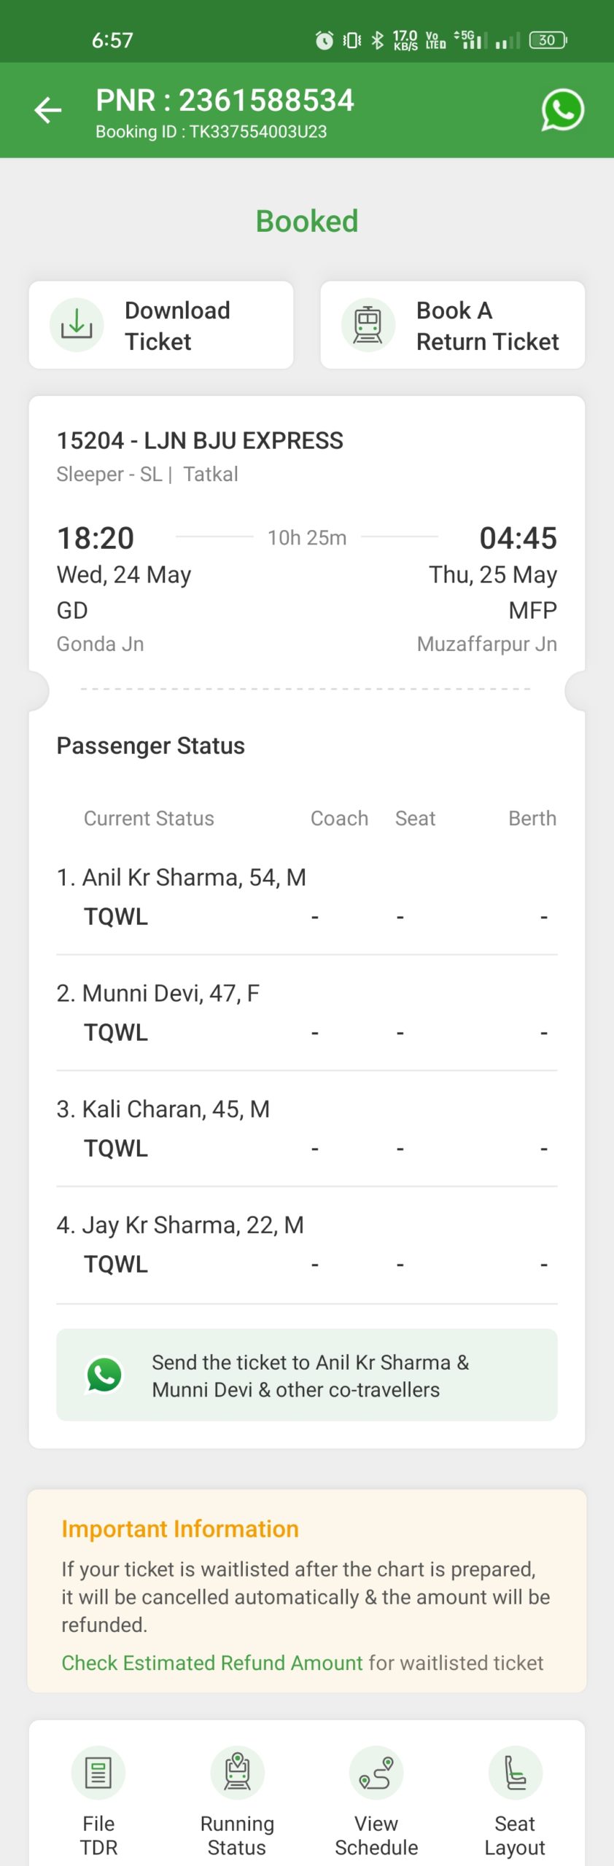Tap the 15204 LJN BJU Express title
This screenshot has width=614, height=1866.
pos(200,441)
